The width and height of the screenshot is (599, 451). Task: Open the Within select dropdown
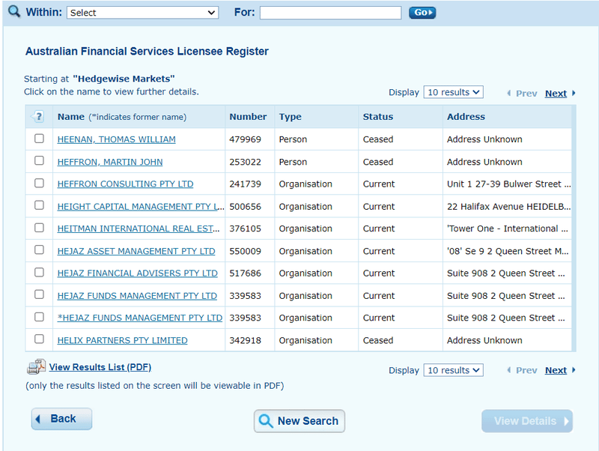(142, 13)
